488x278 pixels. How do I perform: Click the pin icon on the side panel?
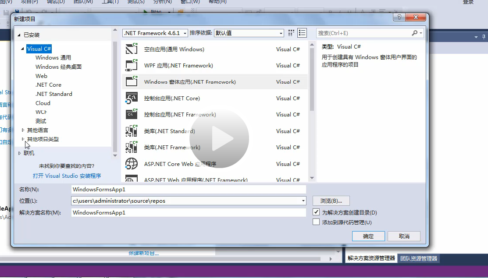click(484, 37)
